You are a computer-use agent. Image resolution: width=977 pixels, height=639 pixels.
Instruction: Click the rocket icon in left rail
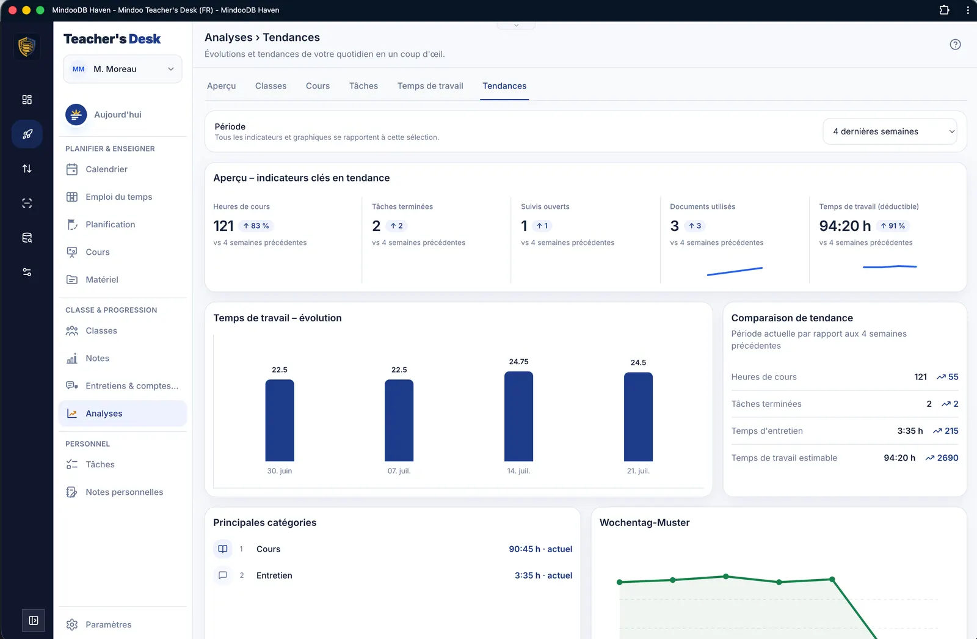coord(27,134)
